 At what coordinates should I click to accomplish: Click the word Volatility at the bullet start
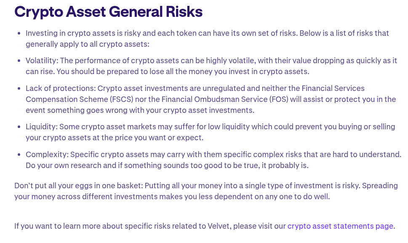tap(41, 61)
